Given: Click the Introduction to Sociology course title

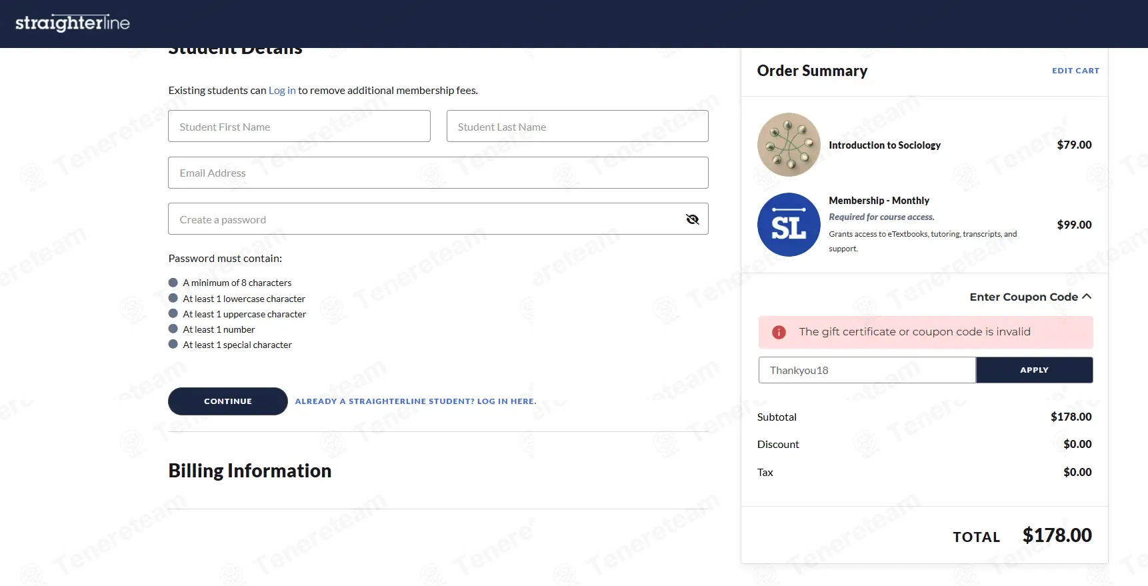Looking at the screenshot, I should tap(885, 145).
